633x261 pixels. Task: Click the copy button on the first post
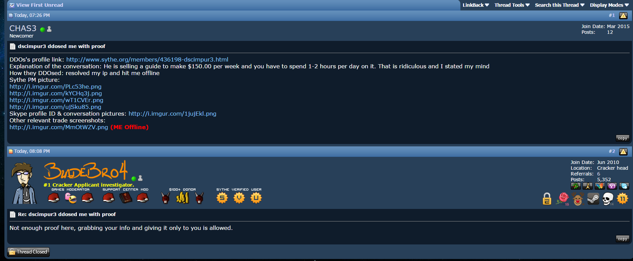click(622, 138)
